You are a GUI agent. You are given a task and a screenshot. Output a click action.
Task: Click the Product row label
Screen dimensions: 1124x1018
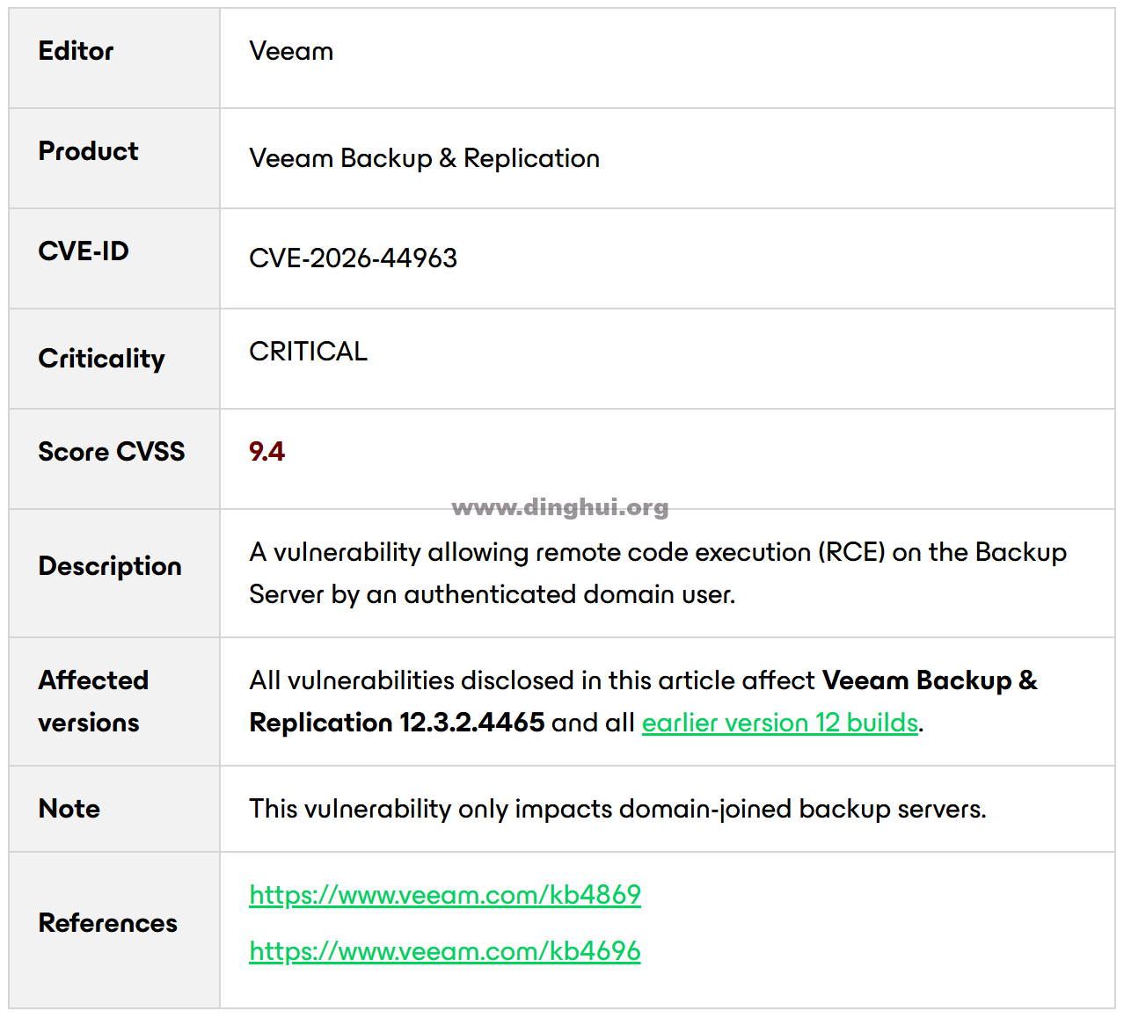coord(88,151)
